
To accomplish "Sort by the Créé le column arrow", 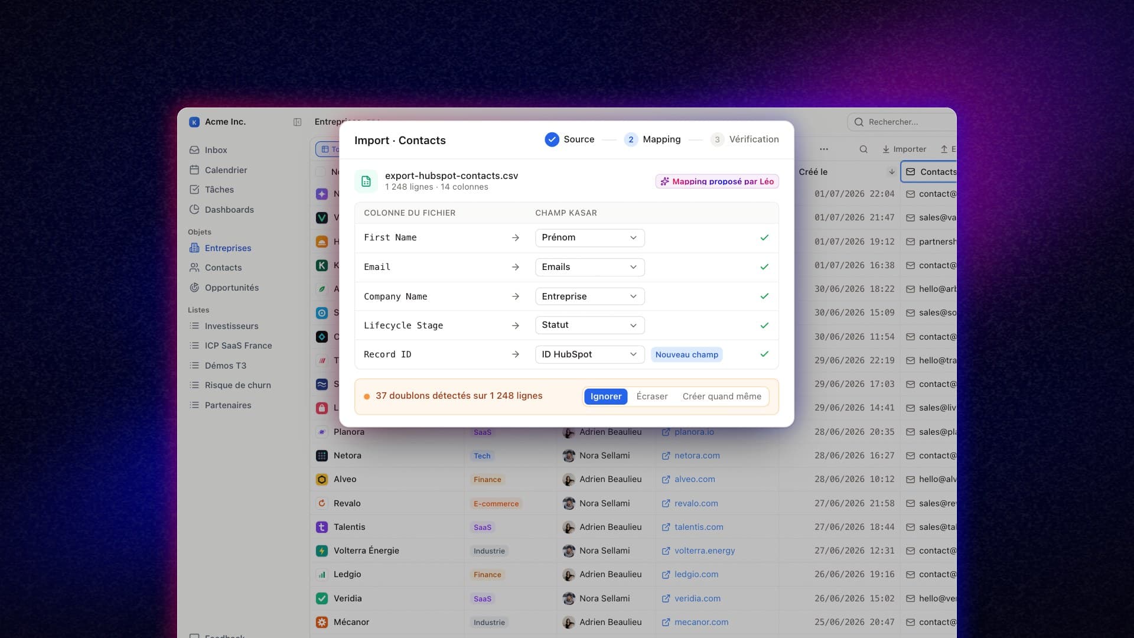I will click(x=892, y=172).
